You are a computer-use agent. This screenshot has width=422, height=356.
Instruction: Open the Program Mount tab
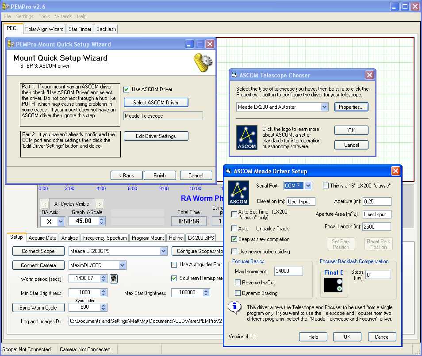coord(148,238)
